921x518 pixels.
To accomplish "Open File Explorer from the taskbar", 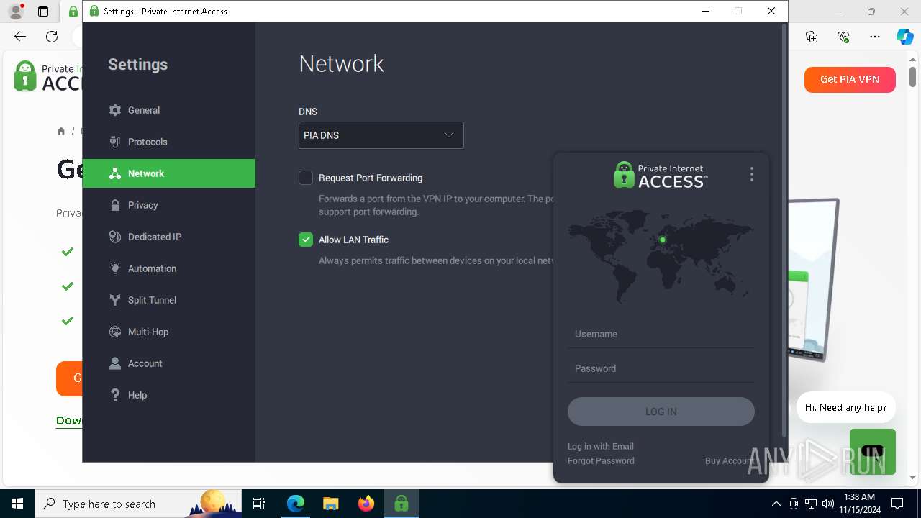I will [x=331, y=504].
